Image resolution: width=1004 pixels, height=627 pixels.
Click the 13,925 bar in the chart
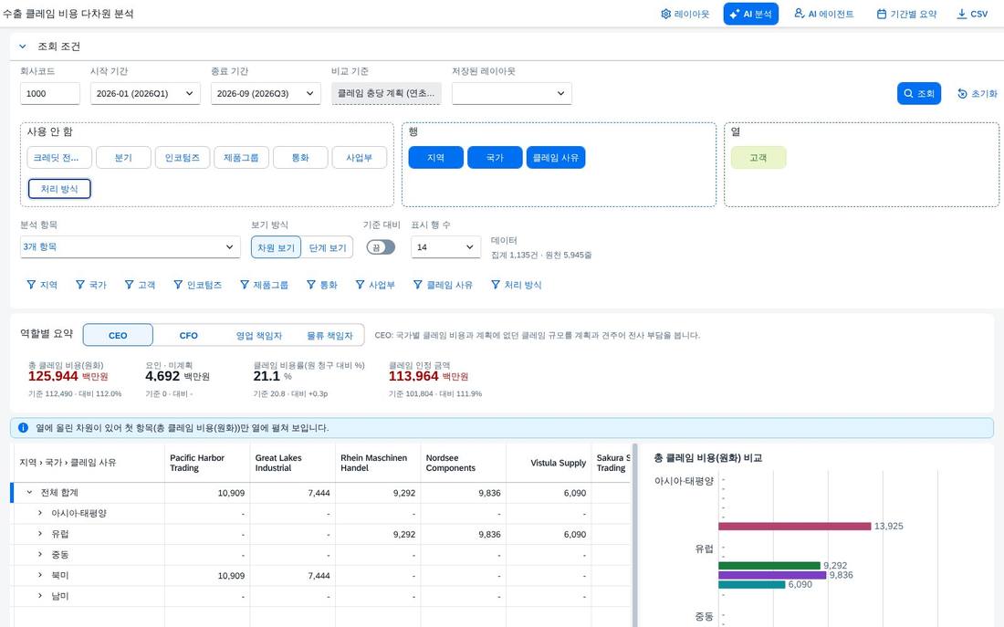[x=795, y=527]
